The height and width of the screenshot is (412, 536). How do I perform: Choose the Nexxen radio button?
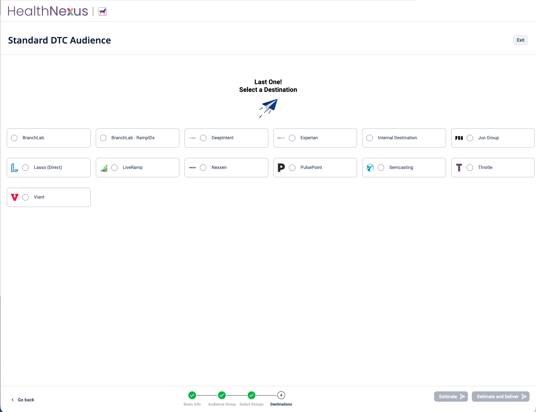point(203,168)
